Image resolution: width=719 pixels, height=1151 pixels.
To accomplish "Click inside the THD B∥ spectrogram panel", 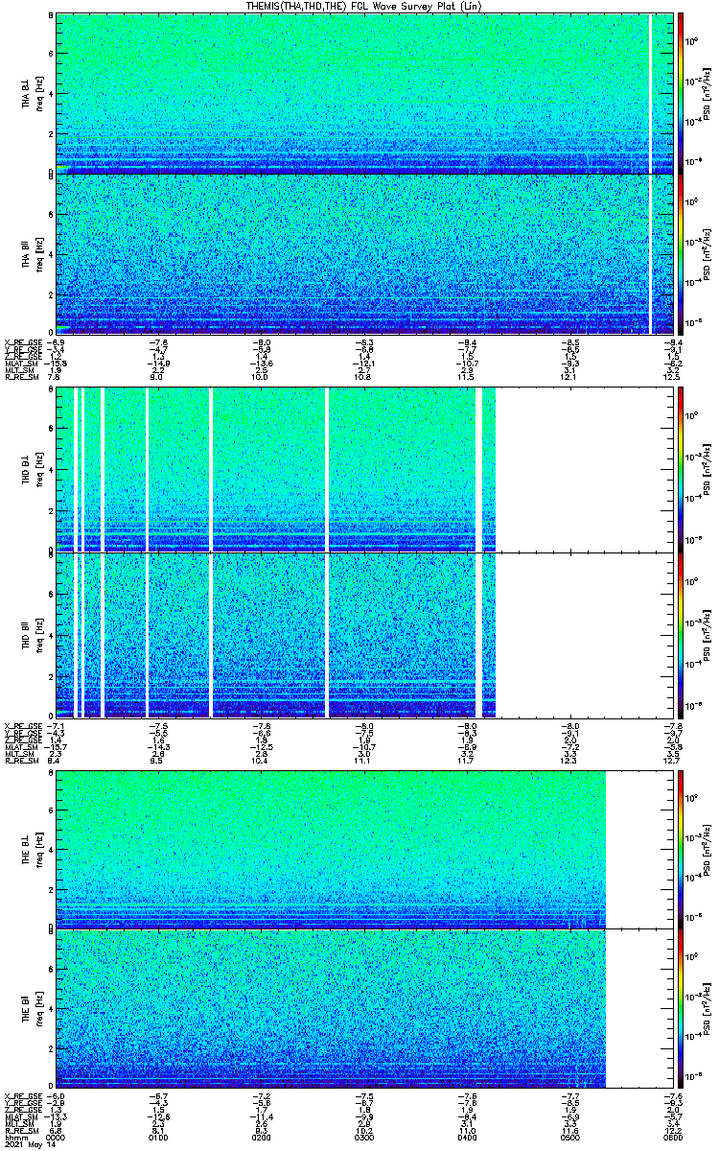I will click(366, 635).
